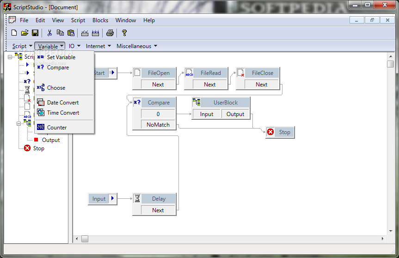The height and width of the screenshot is (258, 399).
Task: Select Date Convert in the Variable menu
Action: (x=64, y=103)
